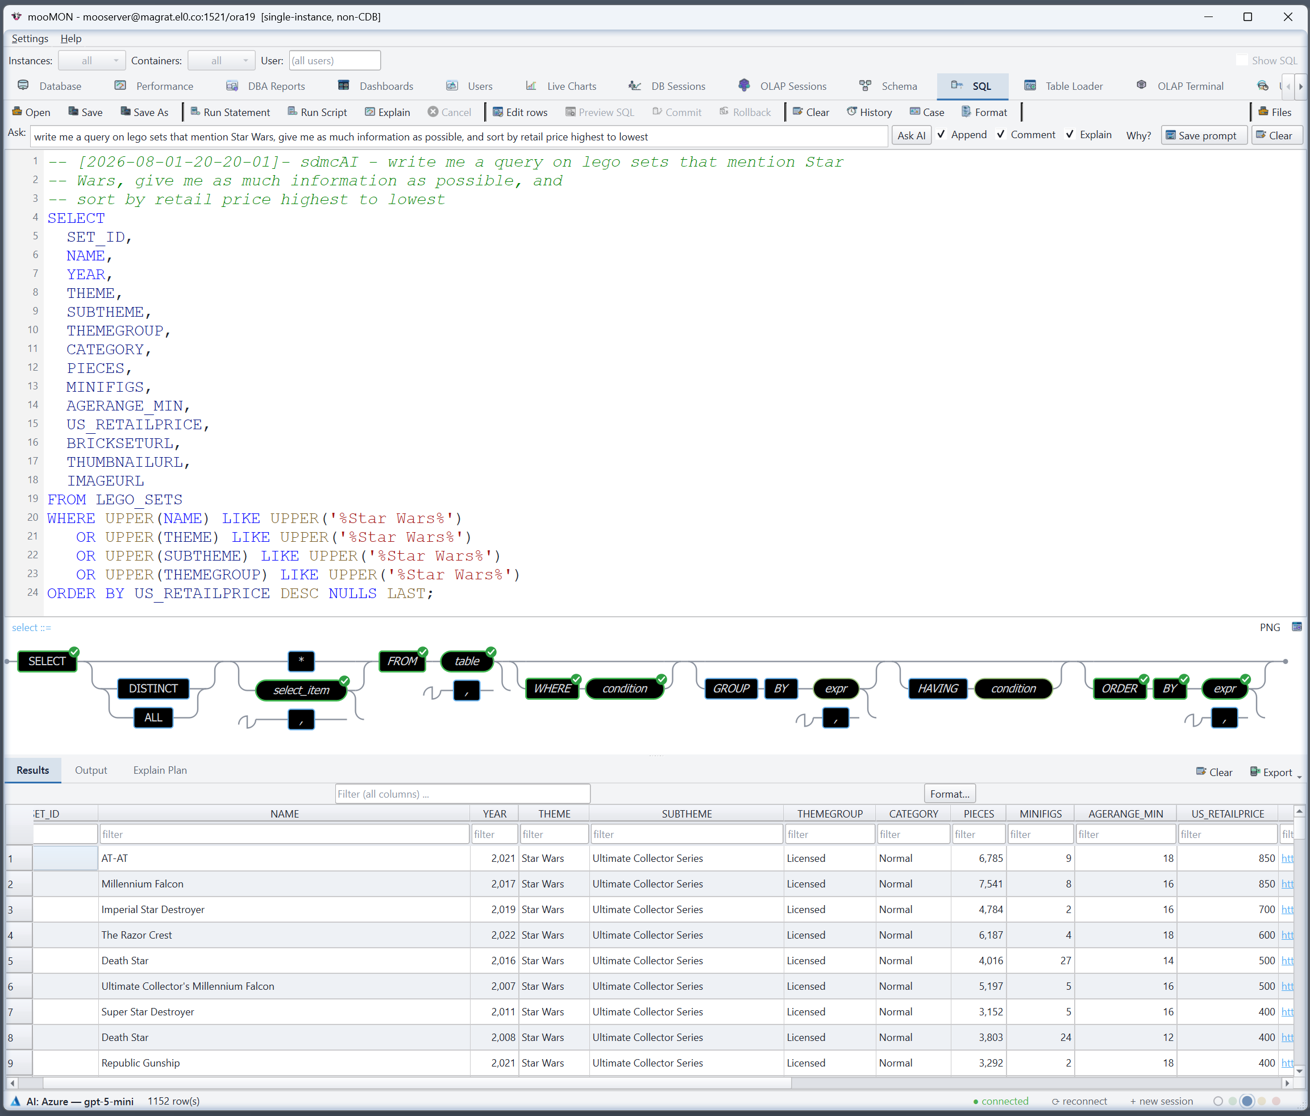Open the query History
The image size is (1310, 1116).
pos(870,112)
